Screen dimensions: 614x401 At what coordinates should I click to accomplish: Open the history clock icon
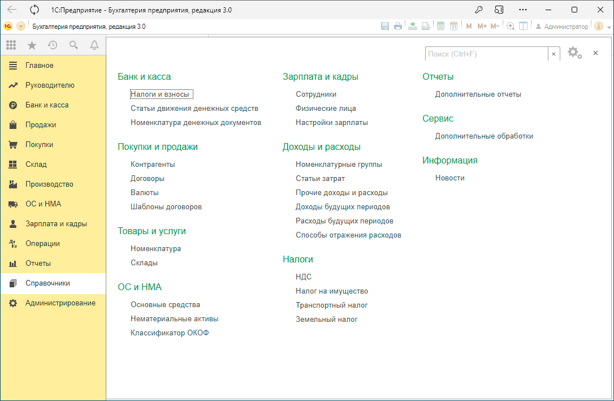pos(53,45)
